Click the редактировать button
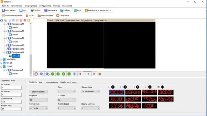The height and width of the screenshot is (116, 207). click(38, 92)
